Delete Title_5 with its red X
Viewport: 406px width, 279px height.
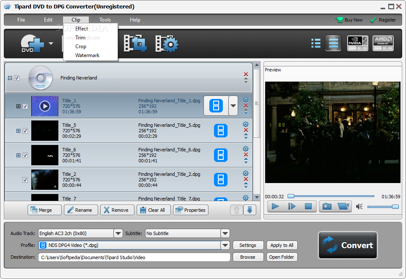[x=246, y=130]
